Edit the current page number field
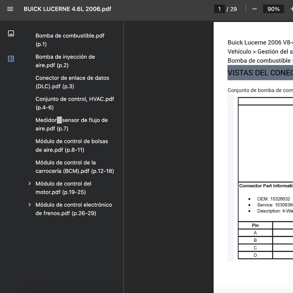293x293 pixels. (x=219, y=9)
